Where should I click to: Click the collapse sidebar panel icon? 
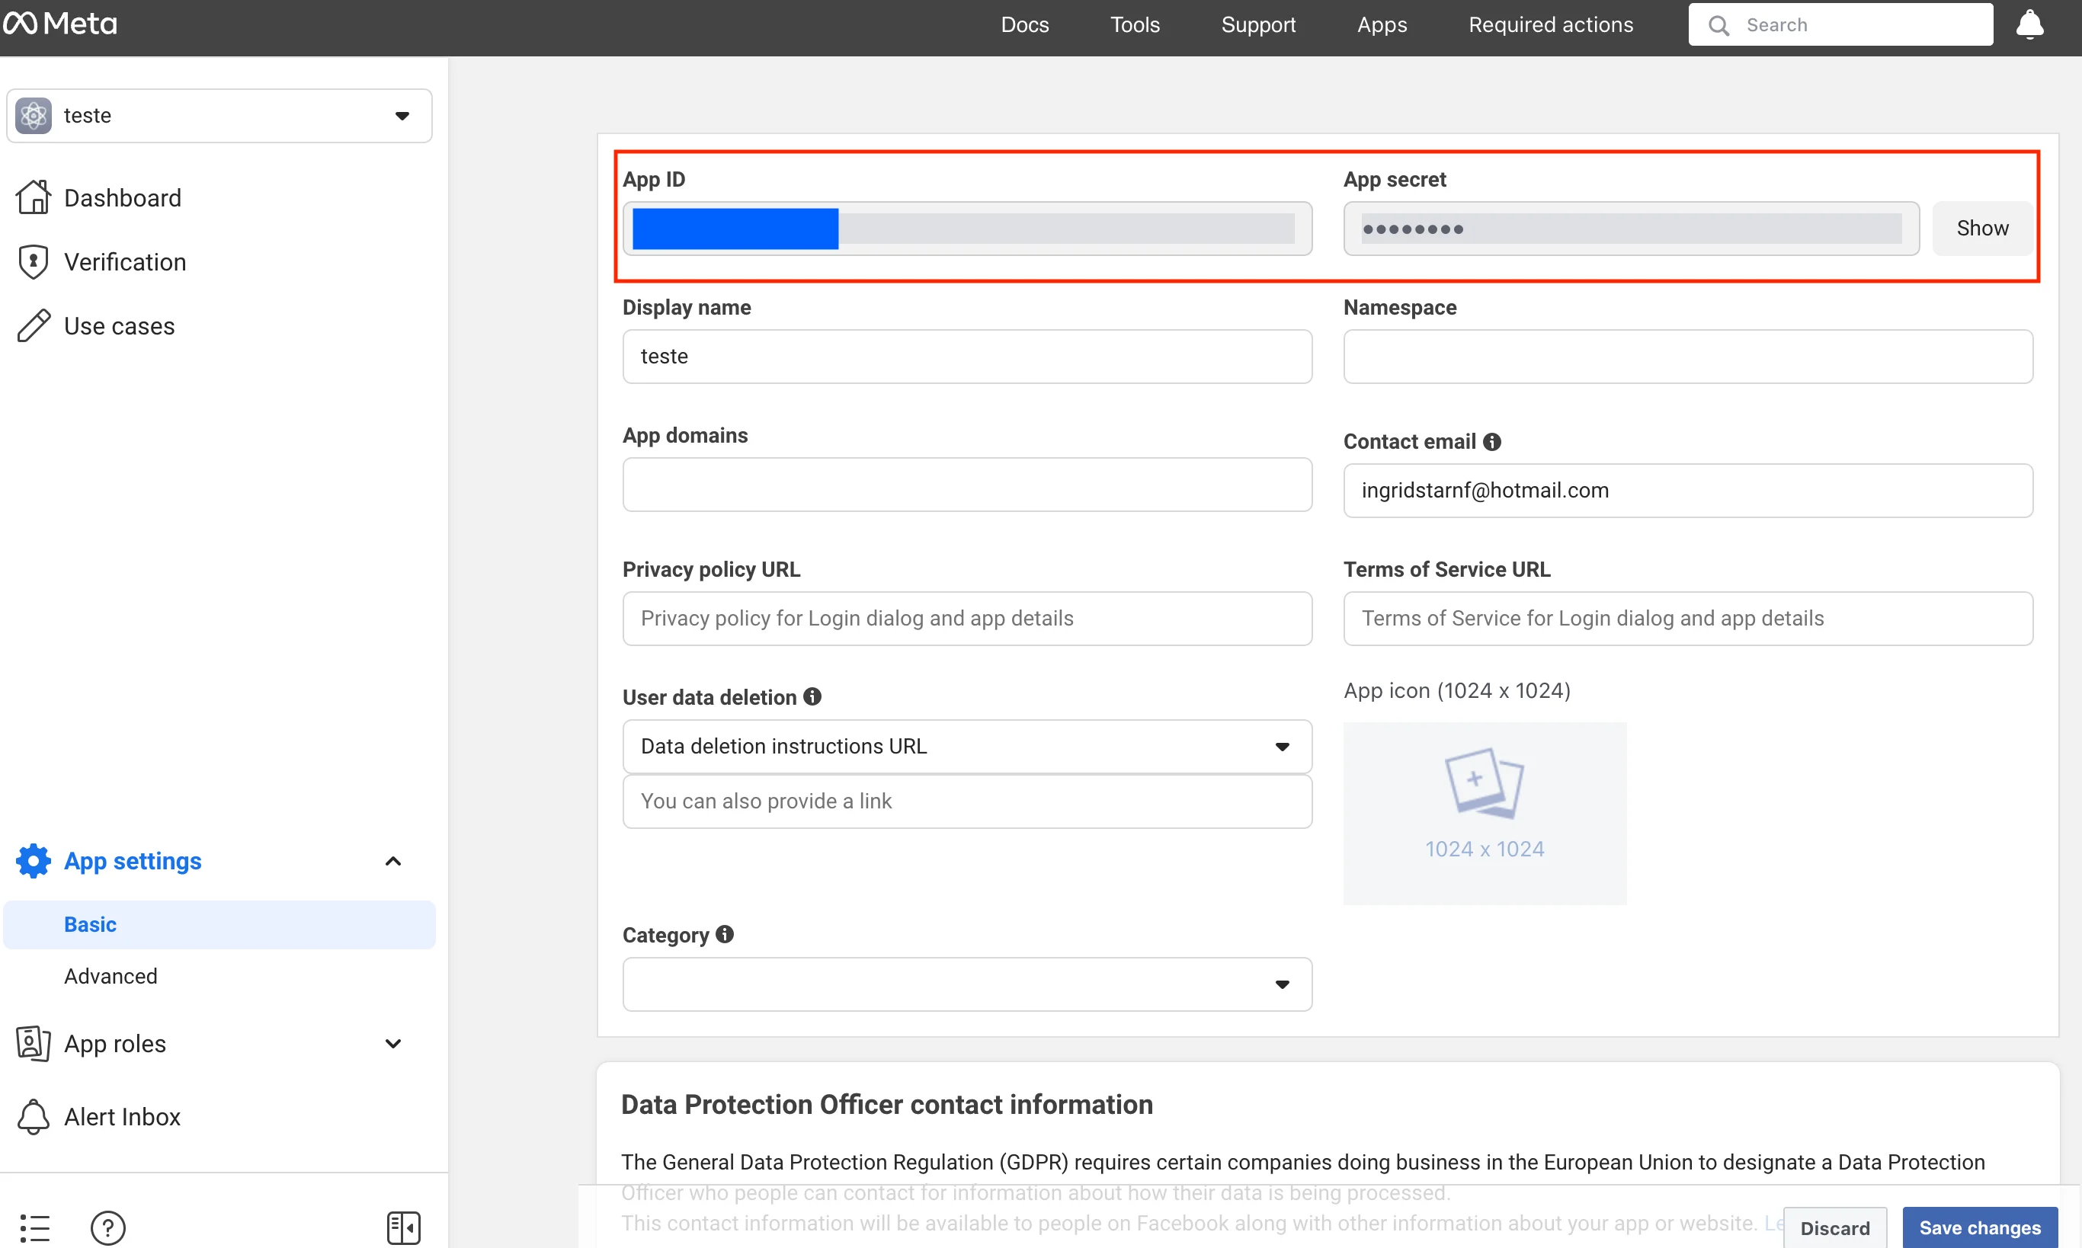(403, 1228)
